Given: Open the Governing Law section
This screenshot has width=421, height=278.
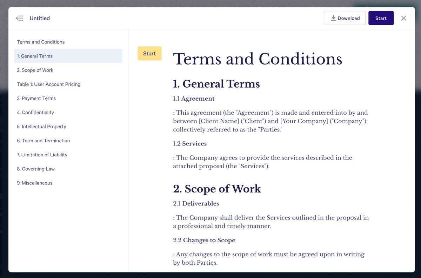Looking at the screenshot, I should click(x=36, y=169).
